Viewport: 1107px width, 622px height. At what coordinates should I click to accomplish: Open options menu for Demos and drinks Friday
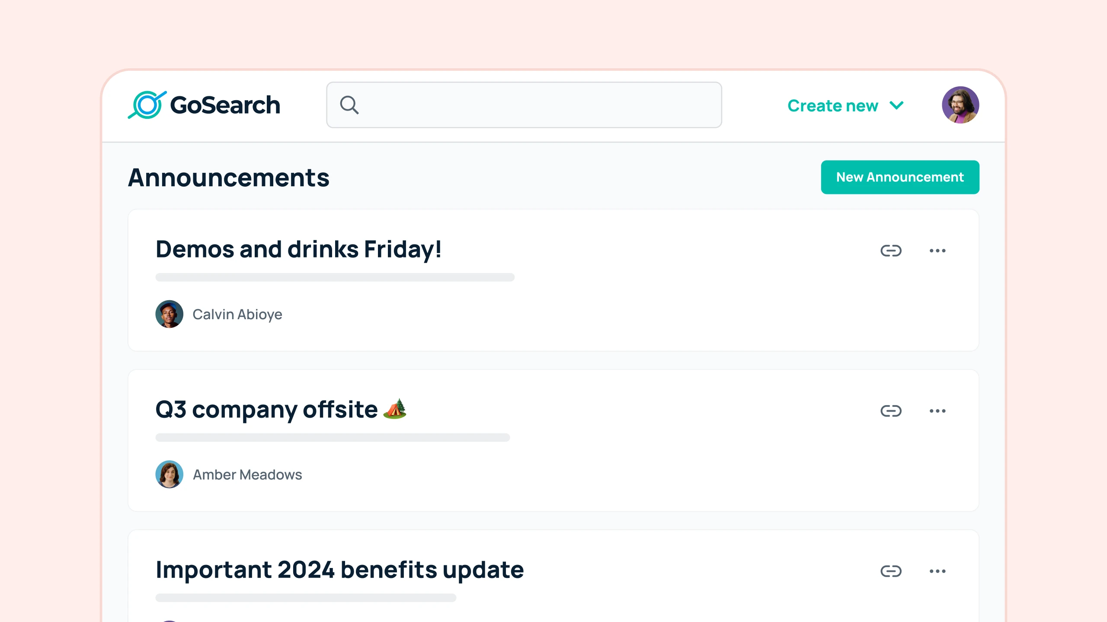coord(937,251)
